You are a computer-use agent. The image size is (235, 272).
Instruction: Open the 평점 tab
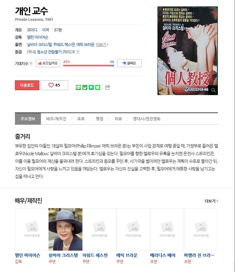(100, 119)
